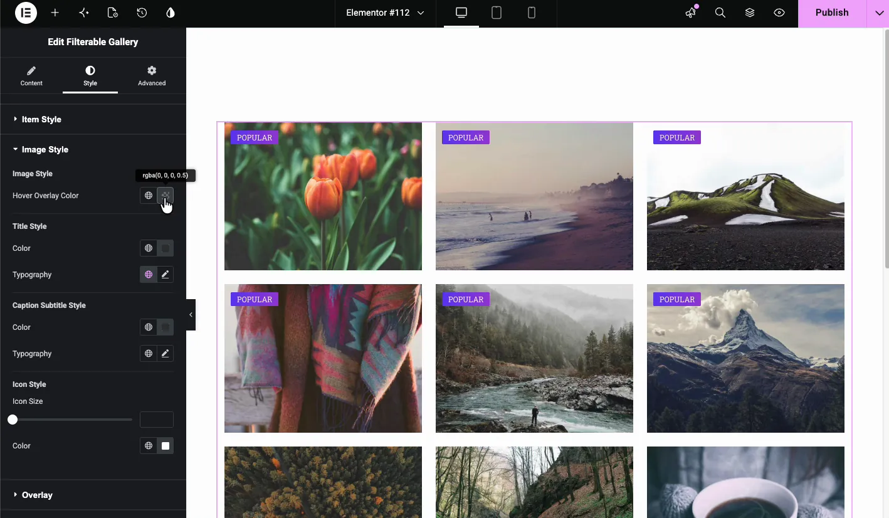The height and width of the screenshot is (518, 889).
Task: Edit Title Style Typography pencil icon
Action: pos(166,275)
